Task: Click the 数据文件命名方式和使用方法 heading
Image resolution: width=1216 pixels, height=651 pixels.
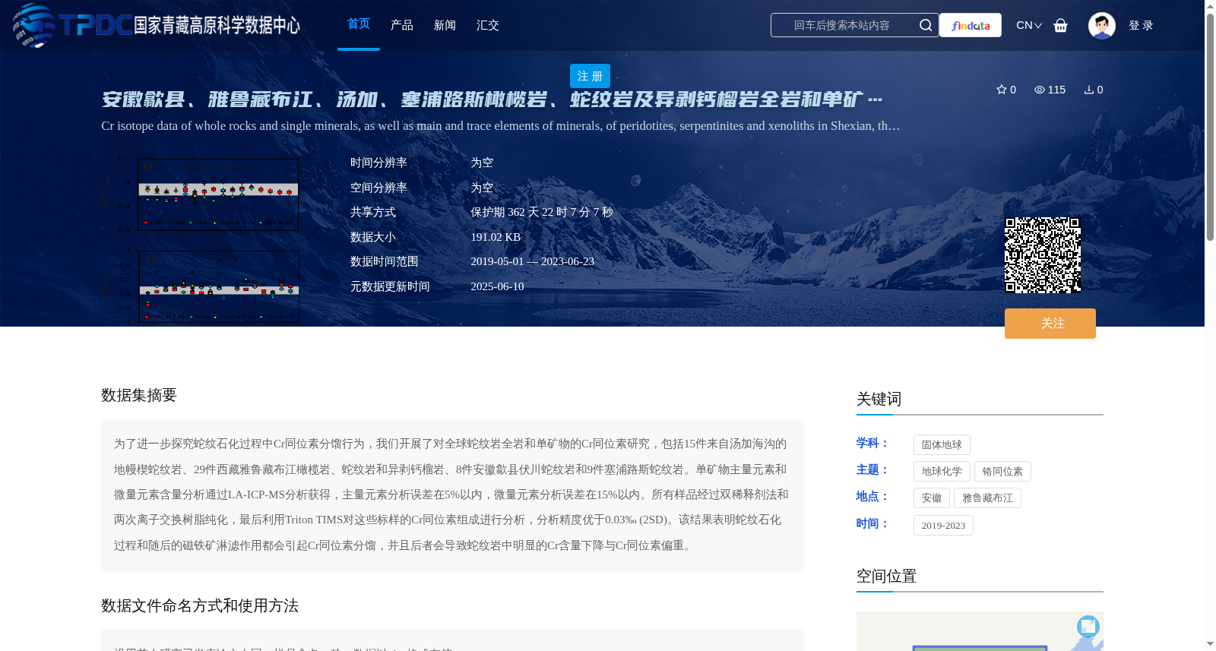Action: coord(200,605)
